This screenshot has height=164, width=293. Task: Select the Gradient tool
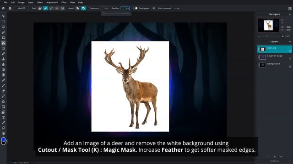3,107
